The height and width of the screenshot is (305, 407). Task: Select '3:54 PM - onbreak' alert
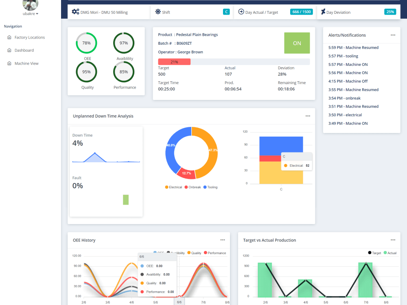click(344, 98)
